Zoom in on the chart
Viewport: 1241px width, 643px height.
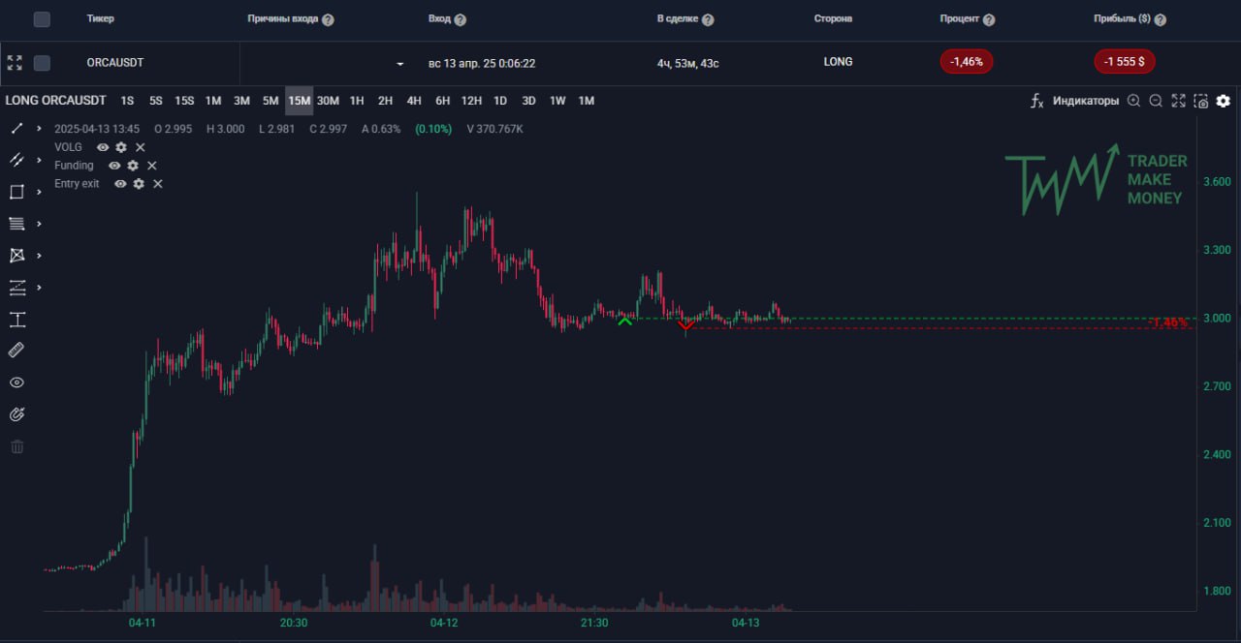coord(1133,101)
